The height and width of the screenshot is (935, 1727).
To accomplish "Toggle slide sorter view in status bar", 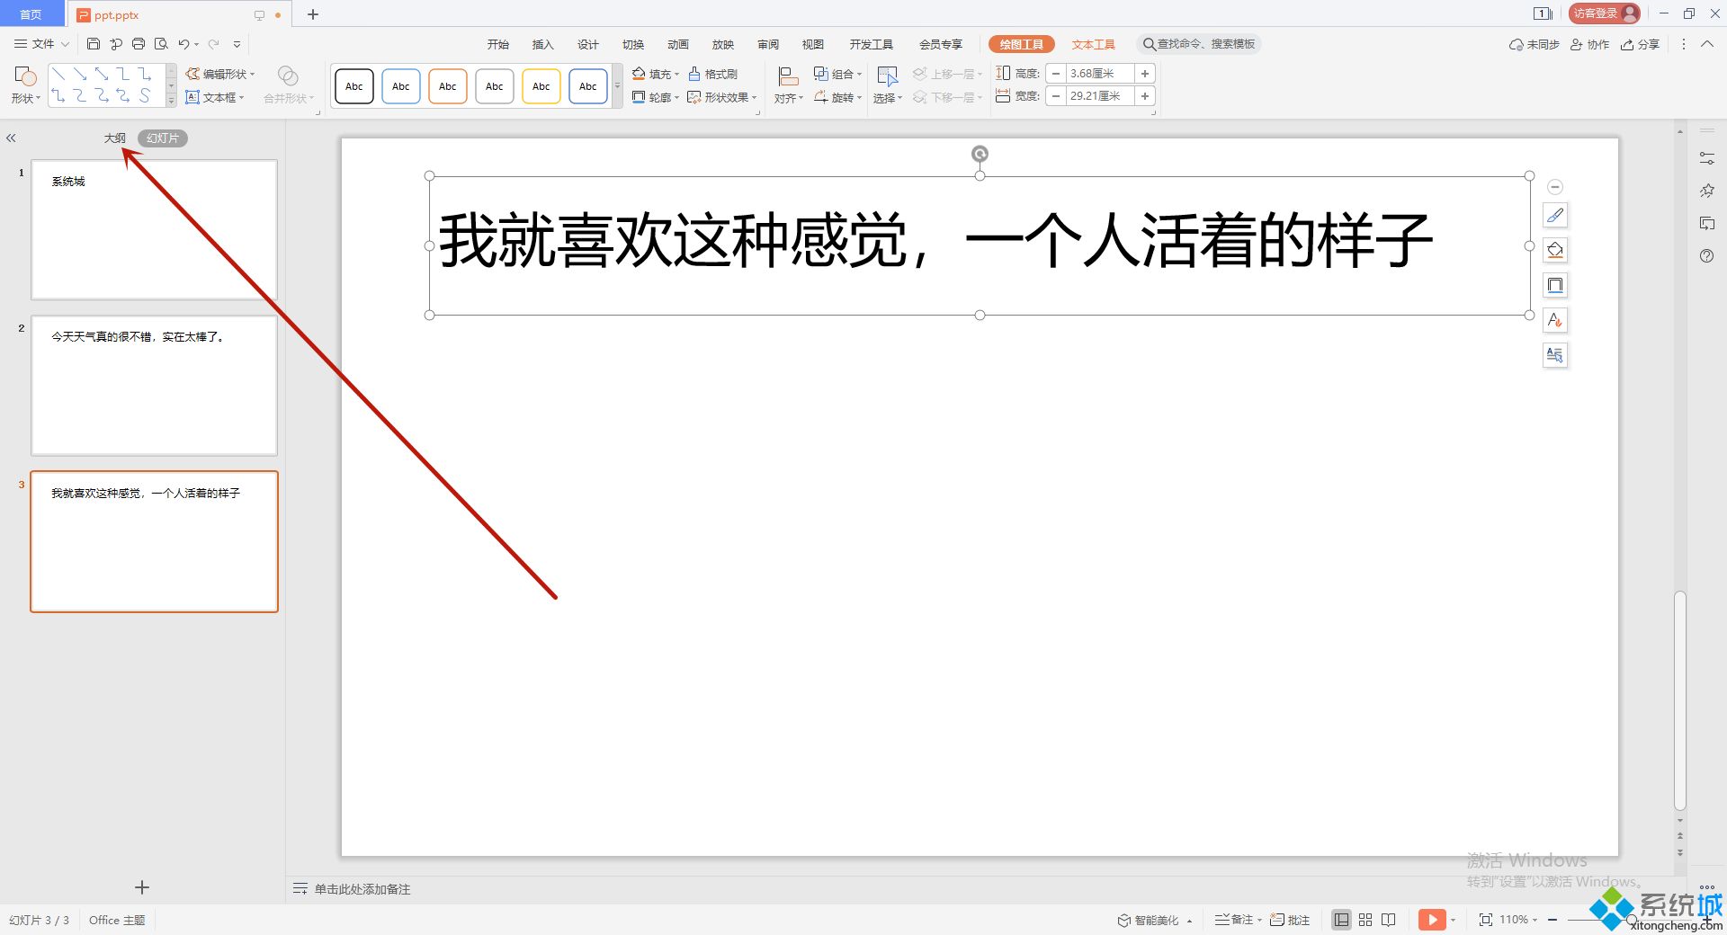I will click(1365, 919).
